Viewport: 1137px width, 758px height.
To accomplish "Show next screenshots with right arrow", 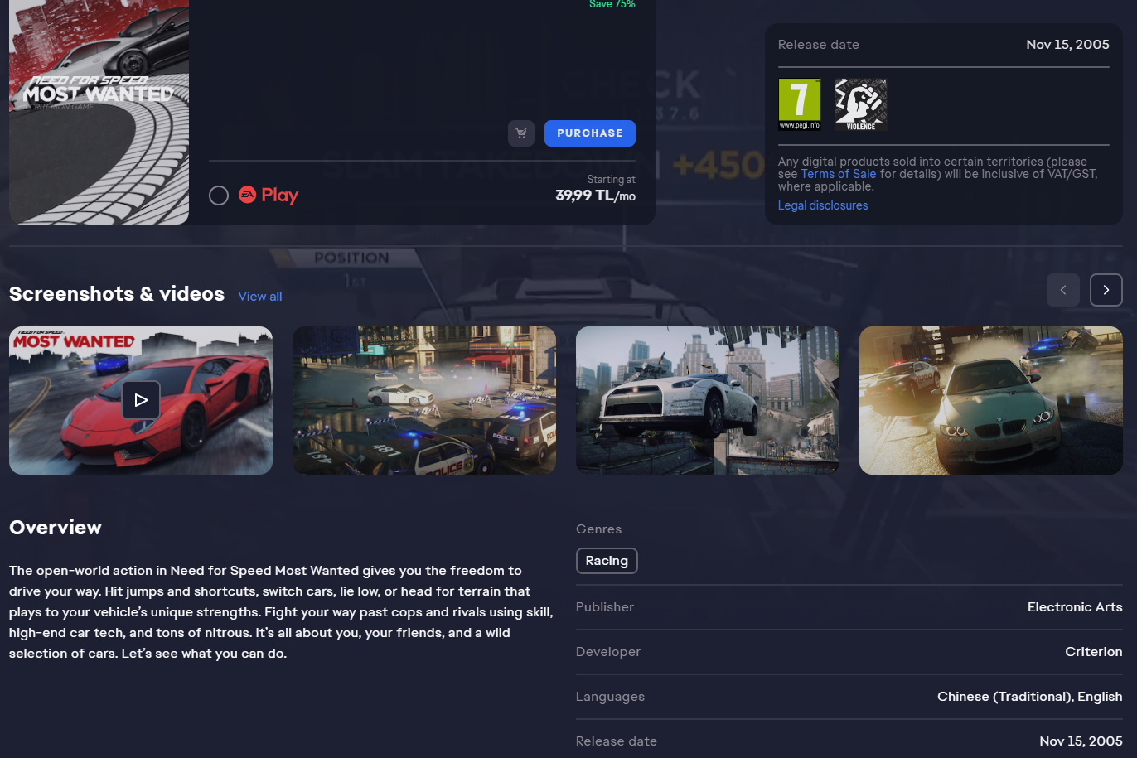I will pos(1106,290).
